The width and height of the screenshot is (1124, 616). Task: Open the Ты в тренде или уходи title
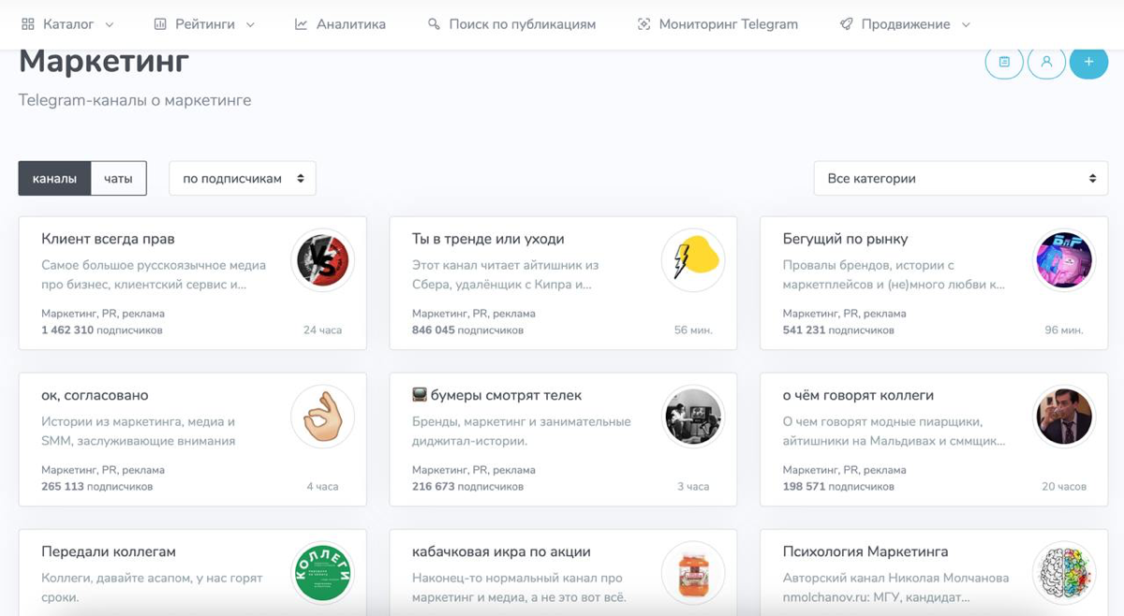click(x=488, y=239)
